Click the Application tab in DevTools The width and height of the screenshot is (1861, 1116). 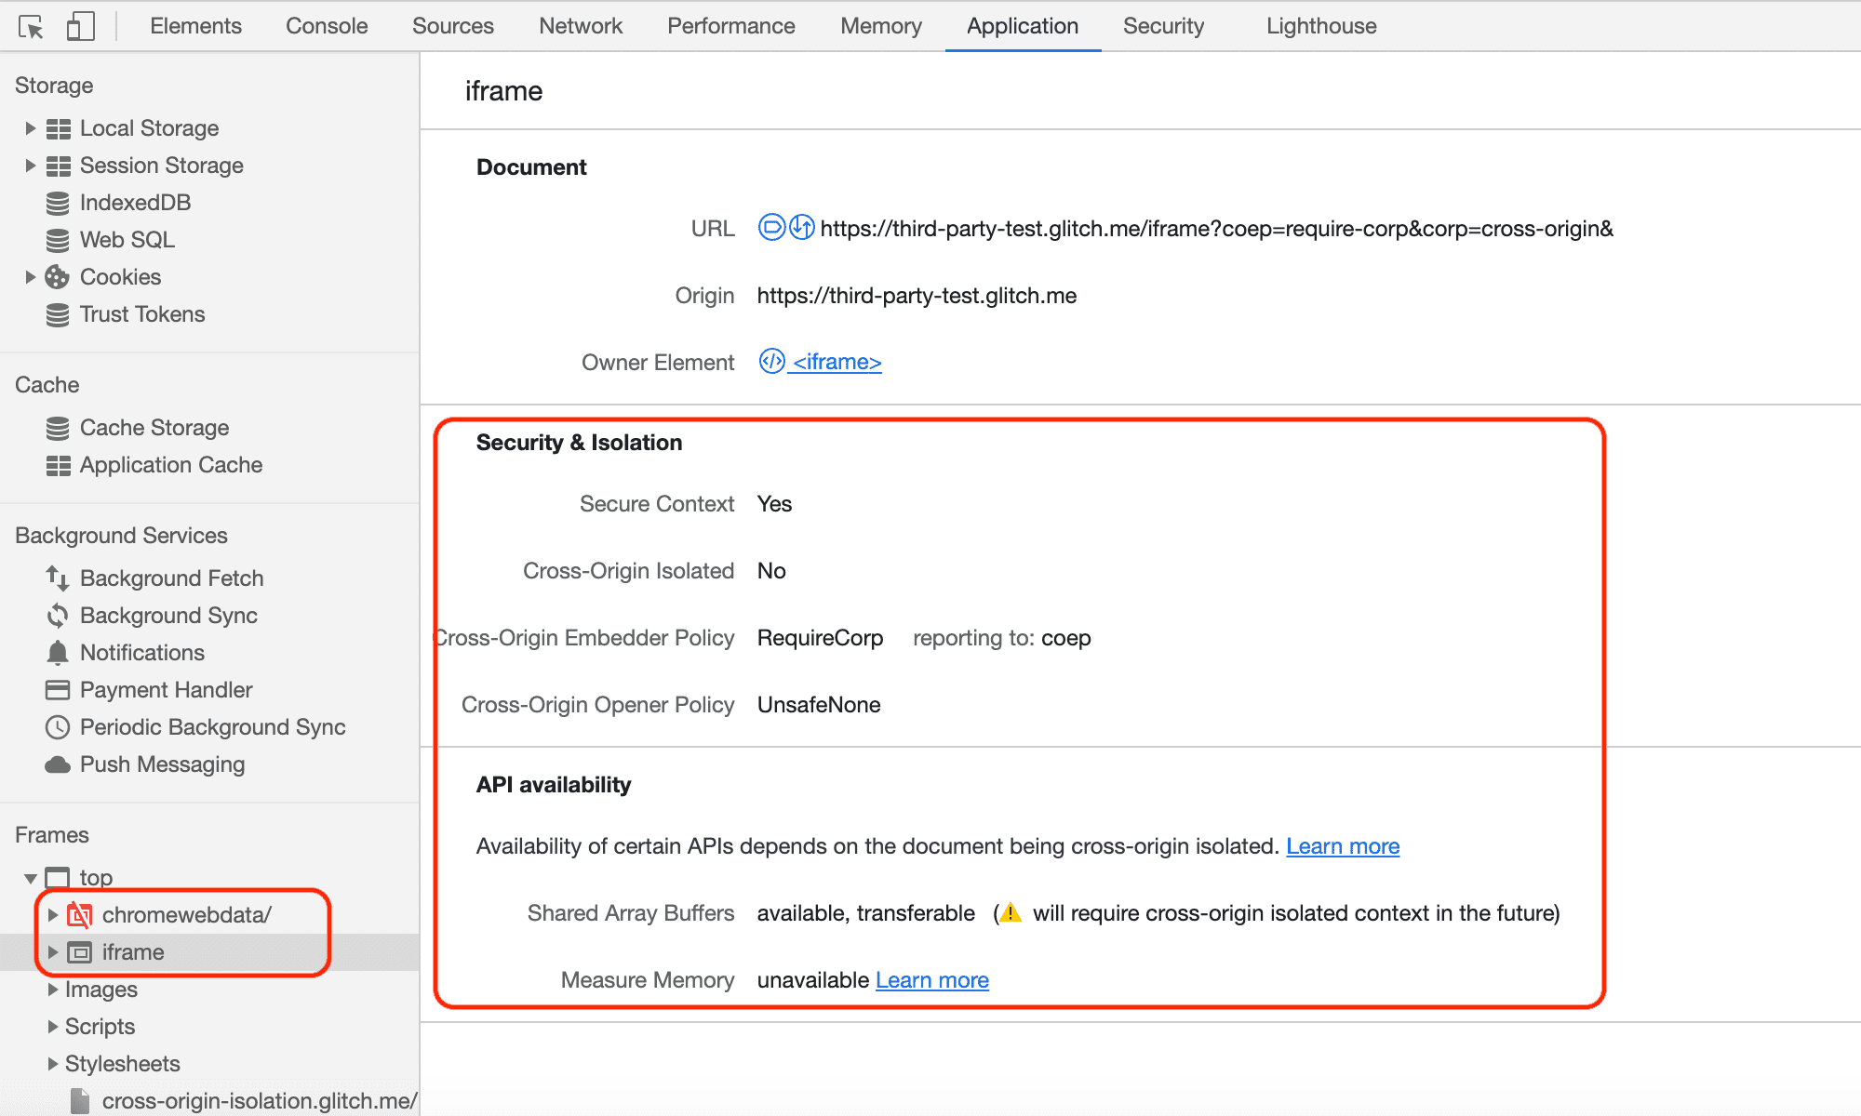[x=1021, y=24]
